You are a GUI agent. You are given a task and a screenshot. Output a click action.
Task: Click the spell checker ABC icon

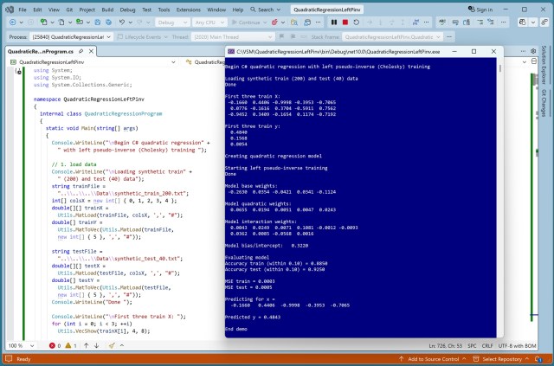coord(442,22)
